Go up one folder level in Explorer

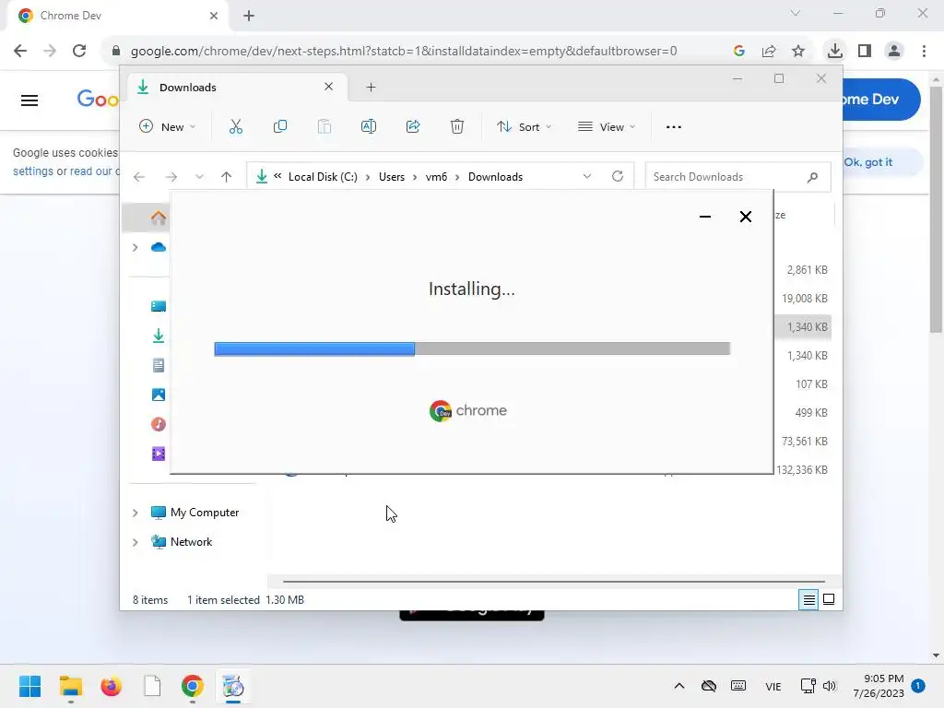tap(226, 177)
